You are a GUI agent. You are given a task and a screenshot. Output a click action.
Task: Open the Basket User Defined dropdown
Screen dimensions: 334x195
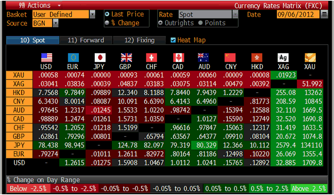[92, 15]
